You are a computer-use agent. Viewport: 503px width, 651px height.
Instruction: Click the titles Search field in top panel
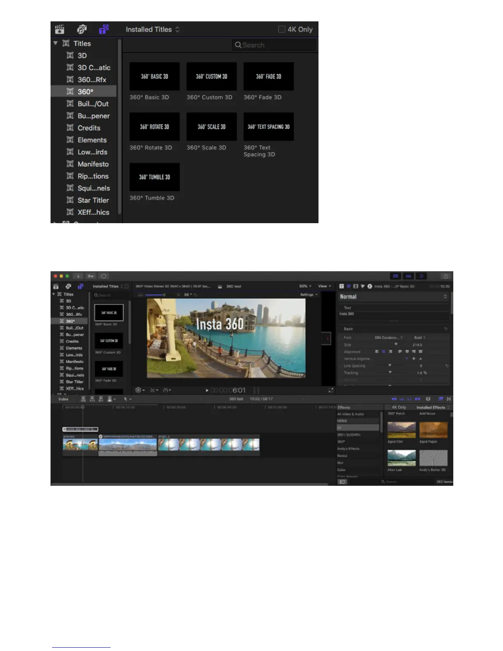click(x=274, y=45)
